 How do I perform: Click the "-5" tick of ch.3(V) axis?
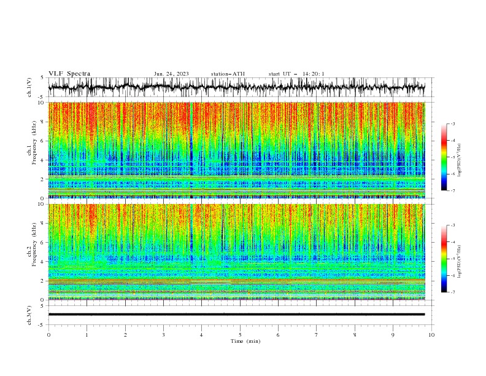(x=42, y=325)
